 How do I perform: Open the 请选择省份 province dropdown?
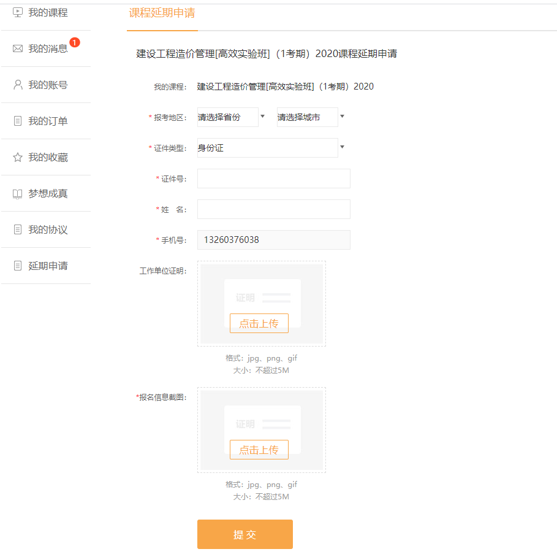coord(227,117)
